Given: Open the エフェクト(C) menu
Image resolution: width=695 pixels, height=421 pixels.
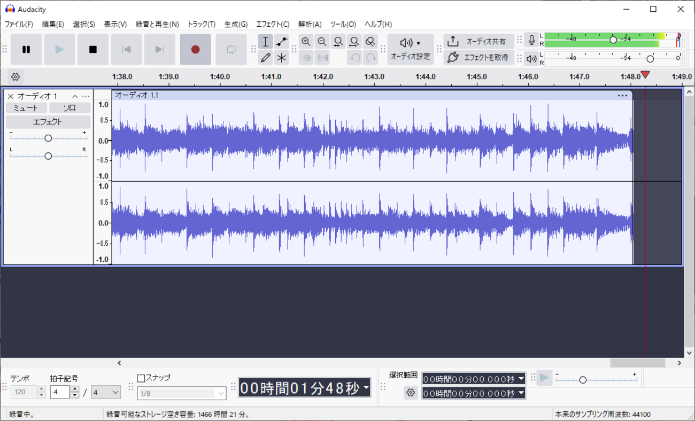Looking at the screenshot, I should (x=273, y=24).
